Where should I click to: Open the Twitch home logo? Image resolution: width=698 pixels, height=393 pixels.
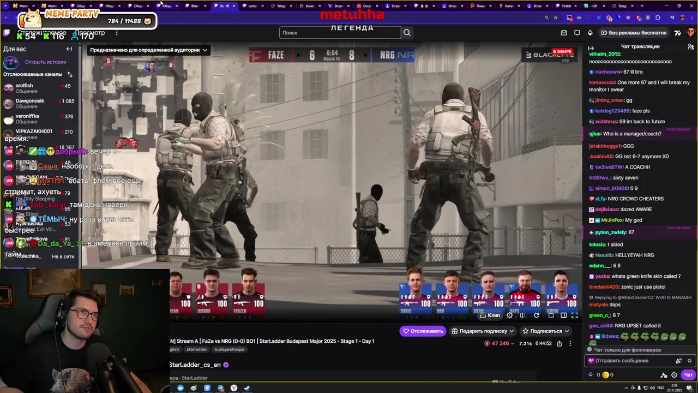coord(7,33)
